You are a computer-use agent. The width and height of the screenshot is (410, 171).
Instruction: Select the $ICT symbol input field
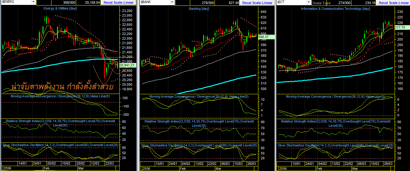point(292,2)
